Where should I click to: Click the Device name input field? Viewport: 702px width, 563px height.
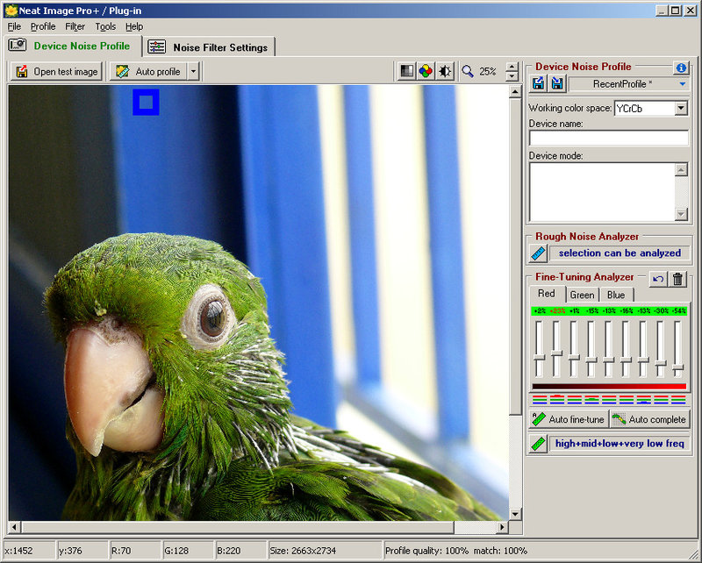click(609, 138)
